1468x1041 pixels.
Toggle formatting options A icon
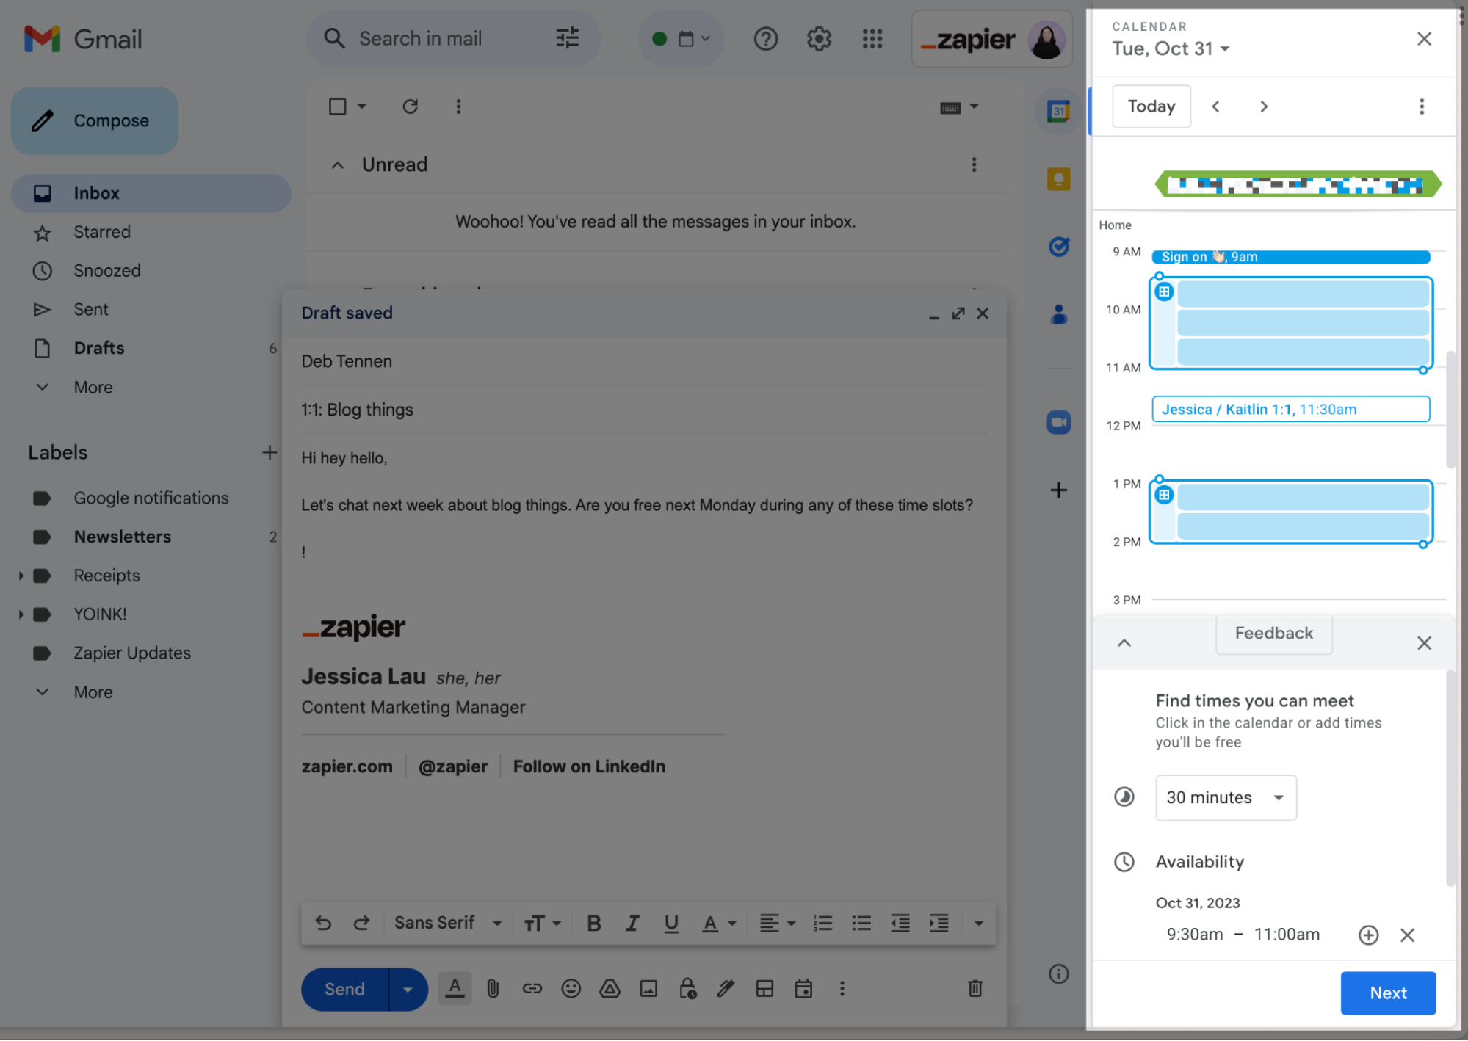click(x=455, y=990)
